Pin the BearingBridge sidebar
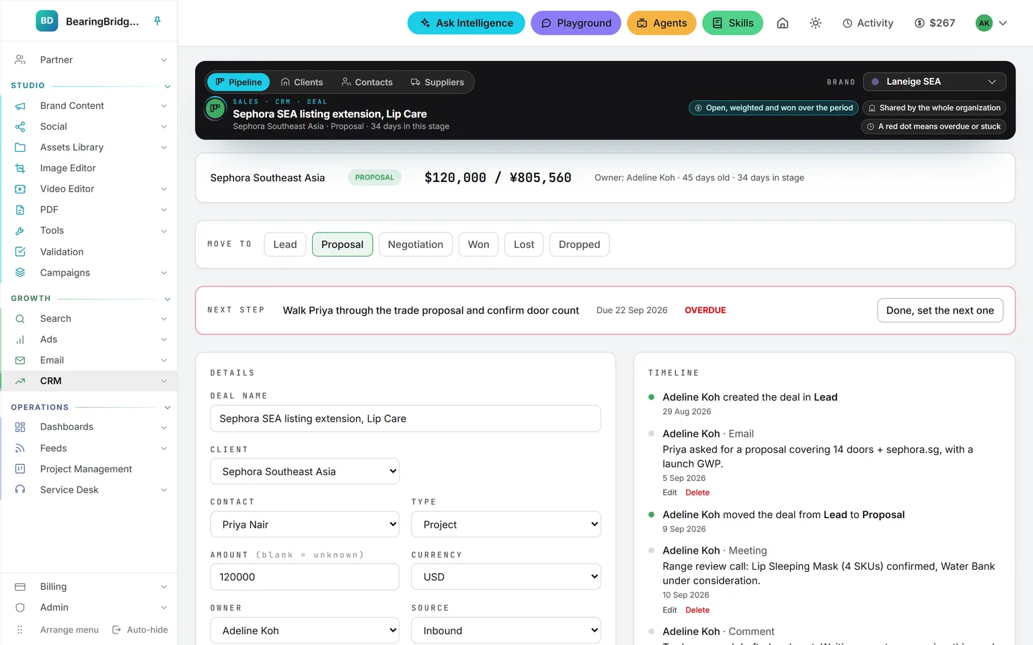Screen dimensions: 1033x645 click(x=157, y=21)
